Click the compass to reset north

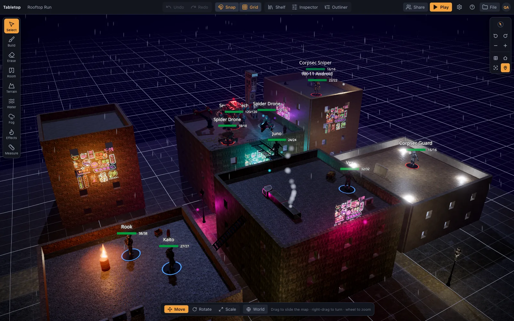tap(501, 24)
